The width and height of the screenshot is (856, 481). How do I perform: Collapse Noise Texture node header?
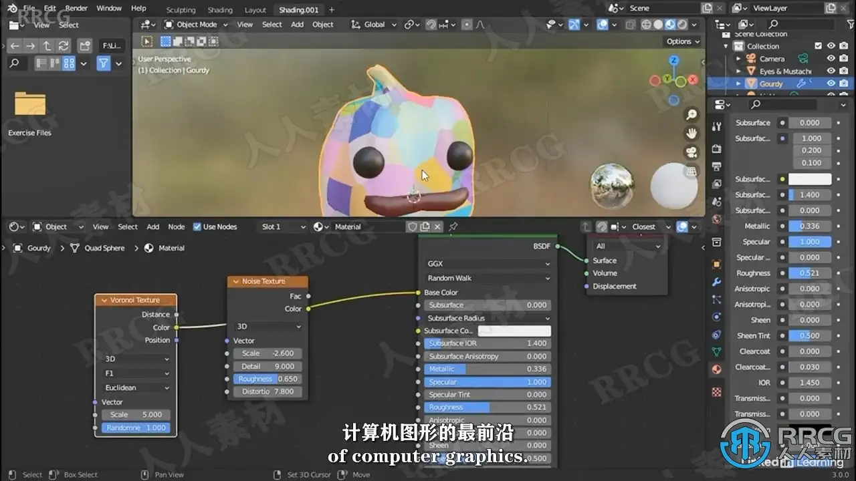click(235, 281)
